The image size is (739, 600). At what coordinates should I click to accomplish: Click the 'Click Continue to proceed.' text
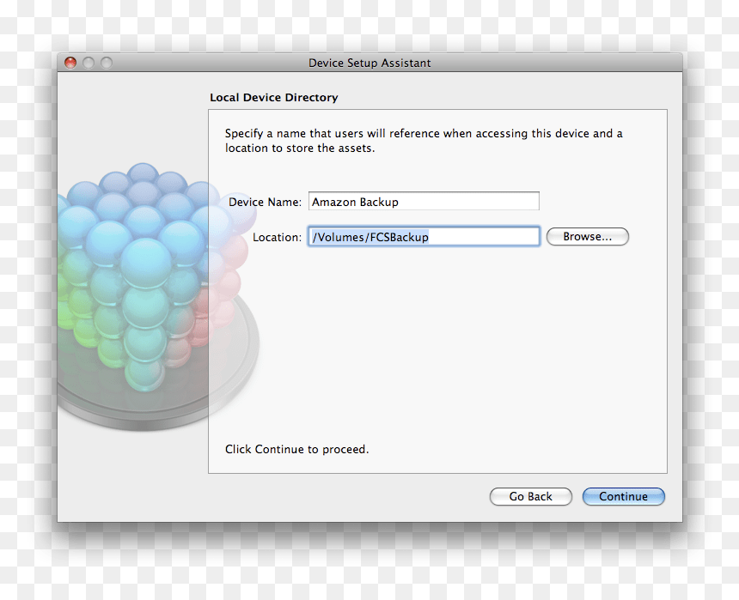point(297,449)
